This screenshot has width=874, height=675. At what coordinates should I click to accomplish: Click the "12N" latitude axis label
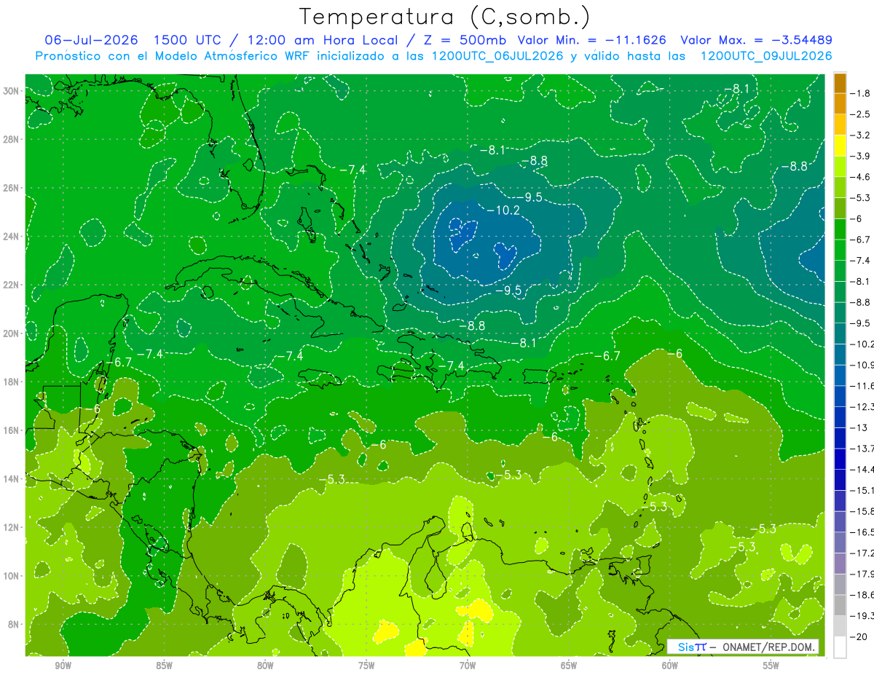12,527
